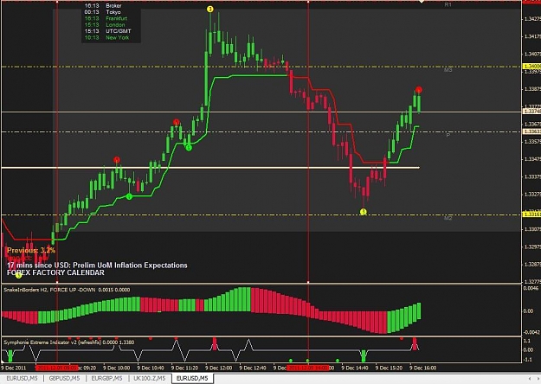This screenshot has width=541, height=384.
Task: Click the red spike near 16:00 in Symphonie panel
Action: click(415, 344)
